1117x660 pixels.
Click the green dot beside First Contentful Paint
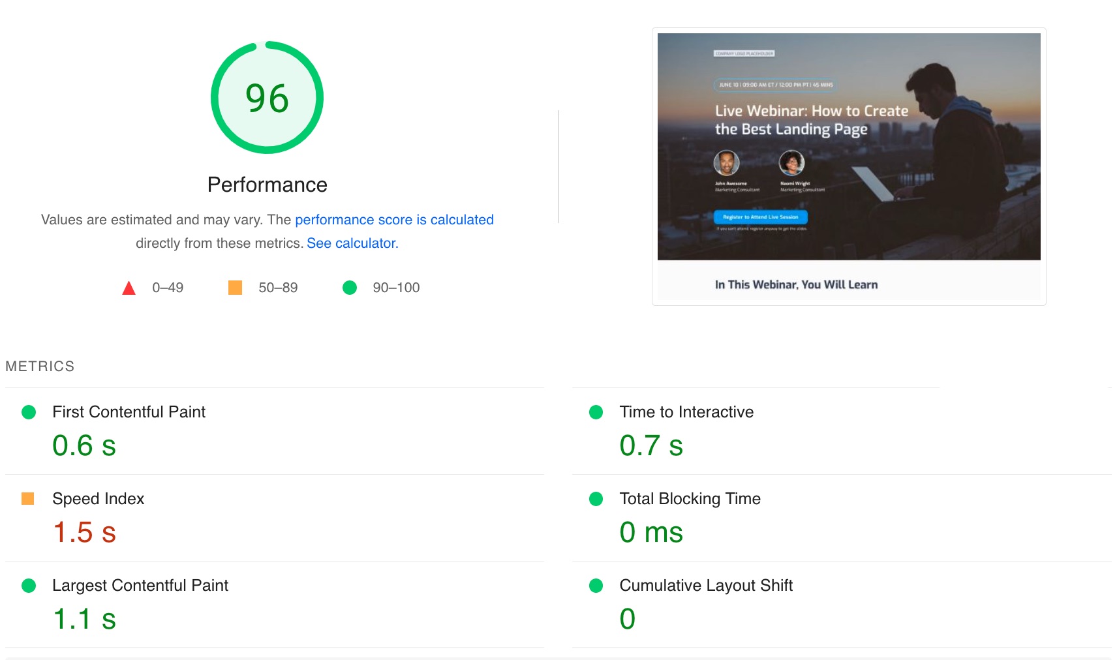click(29, 412)
